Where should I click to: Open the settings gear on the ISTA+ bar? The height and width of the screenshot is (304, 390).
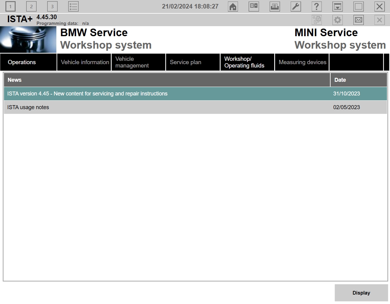337,20
